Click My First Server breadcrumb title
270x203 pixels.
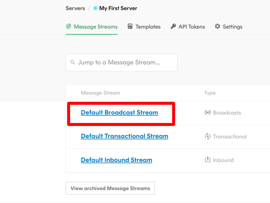point(118,8)
